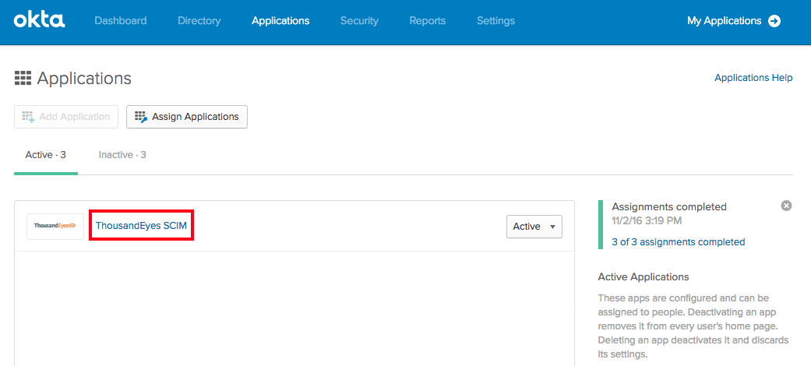Open the Security menu
Viewport: 811px width, 366px height.
point(359,21)
